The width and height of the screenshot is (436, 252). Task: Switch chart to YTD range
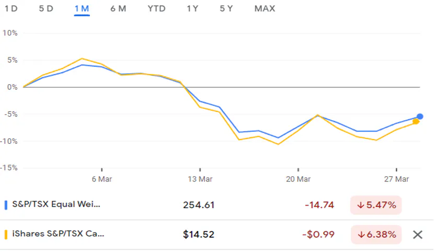[156, 8]
